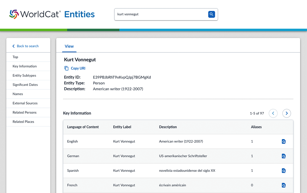Click Top in the sidebar navigation
307x193 pixels.
tap(15, 57)
